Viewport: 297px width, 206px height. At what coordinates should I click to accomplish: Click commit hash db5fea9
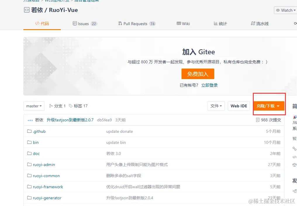tap(104, 120)
